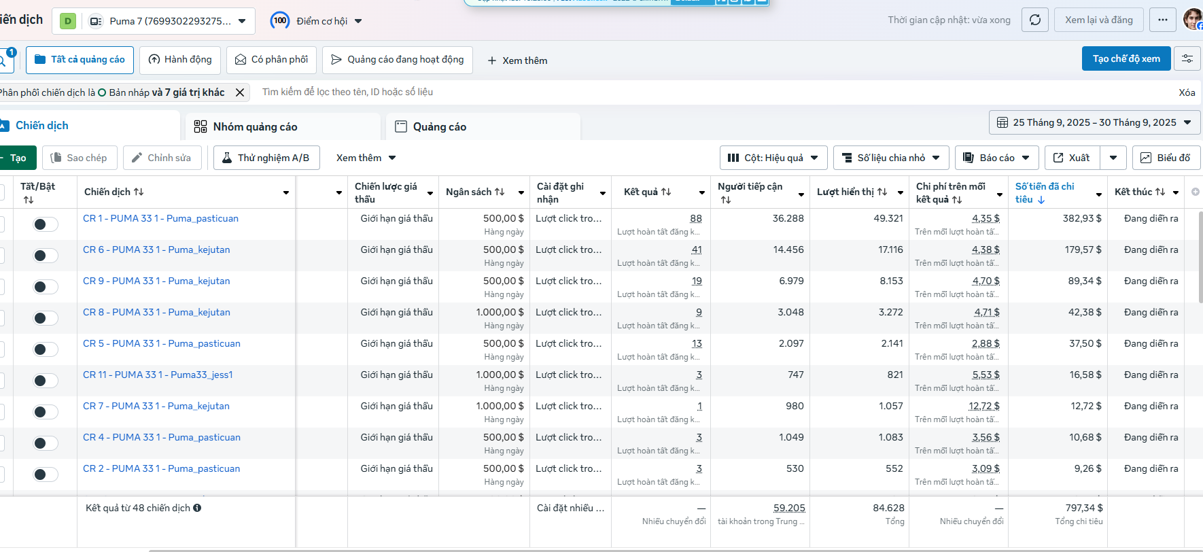Click the filter settings sliders icon
The height and width of the screenshot is (552, 1203).
pos(1187,59)
